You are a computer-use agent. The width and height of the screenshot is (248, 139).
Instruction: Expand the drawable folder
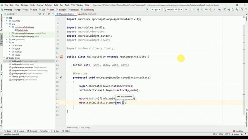10,46
